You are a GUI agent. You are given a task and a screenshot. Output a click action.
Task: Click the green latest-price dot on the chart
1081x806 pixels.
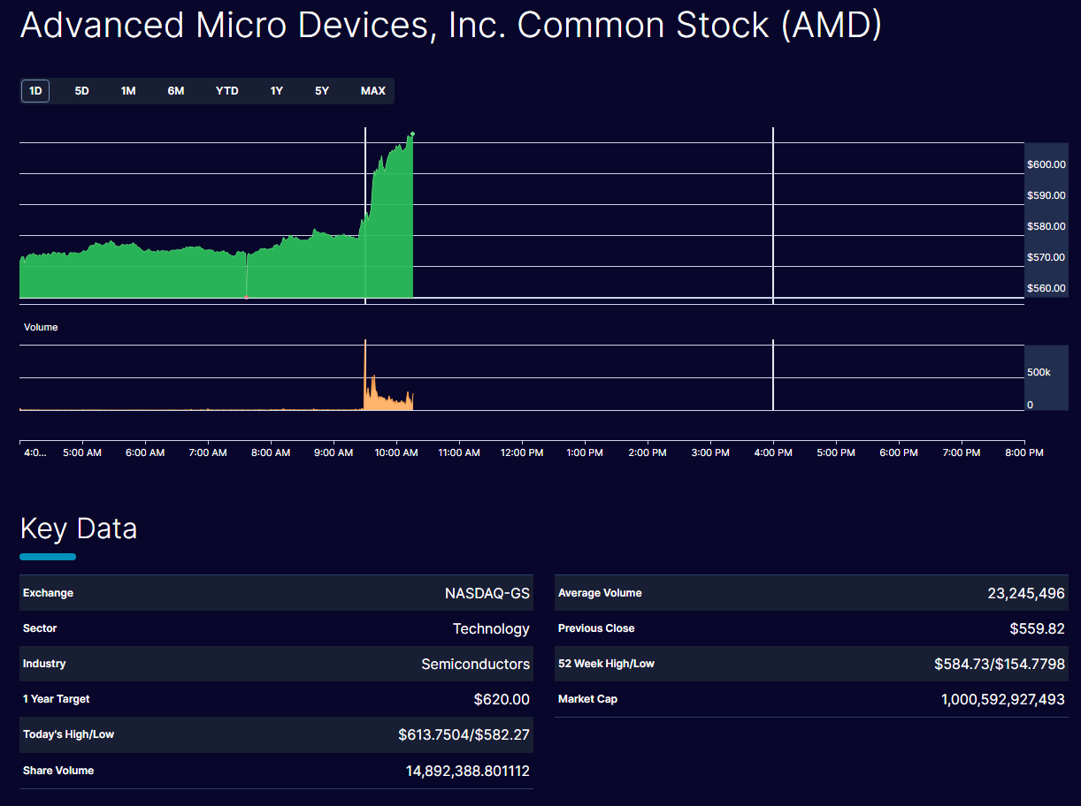413,134
